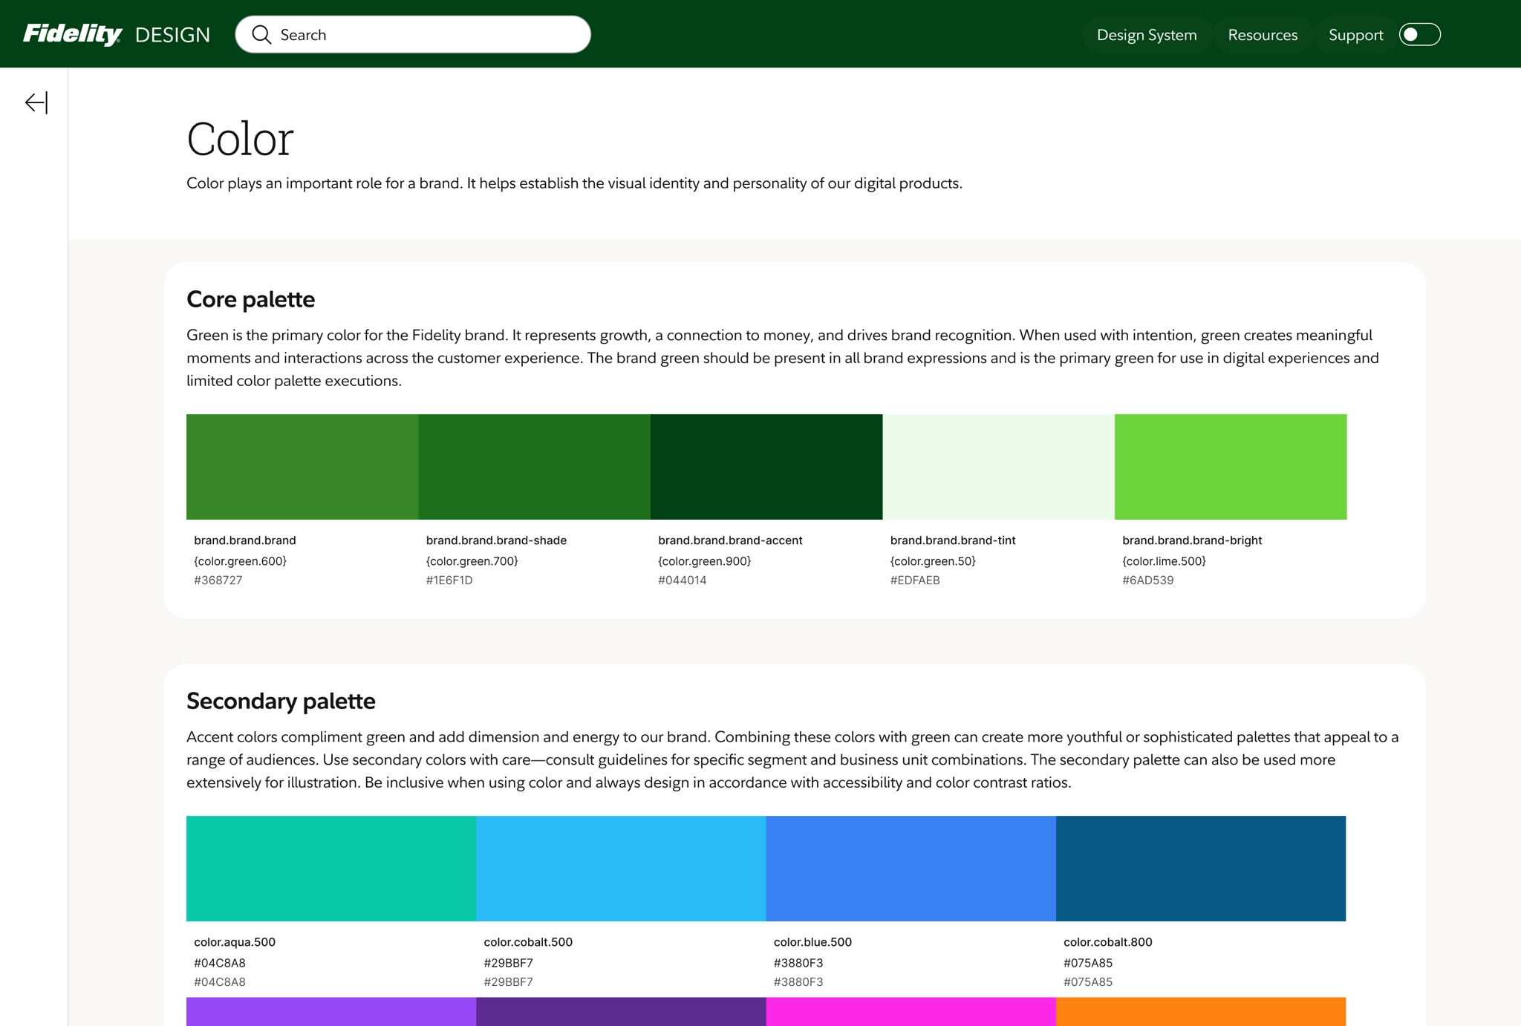Open the Design System menu
The height and width of the screenshot is (1026, 1521).
tap(1146, 35)
